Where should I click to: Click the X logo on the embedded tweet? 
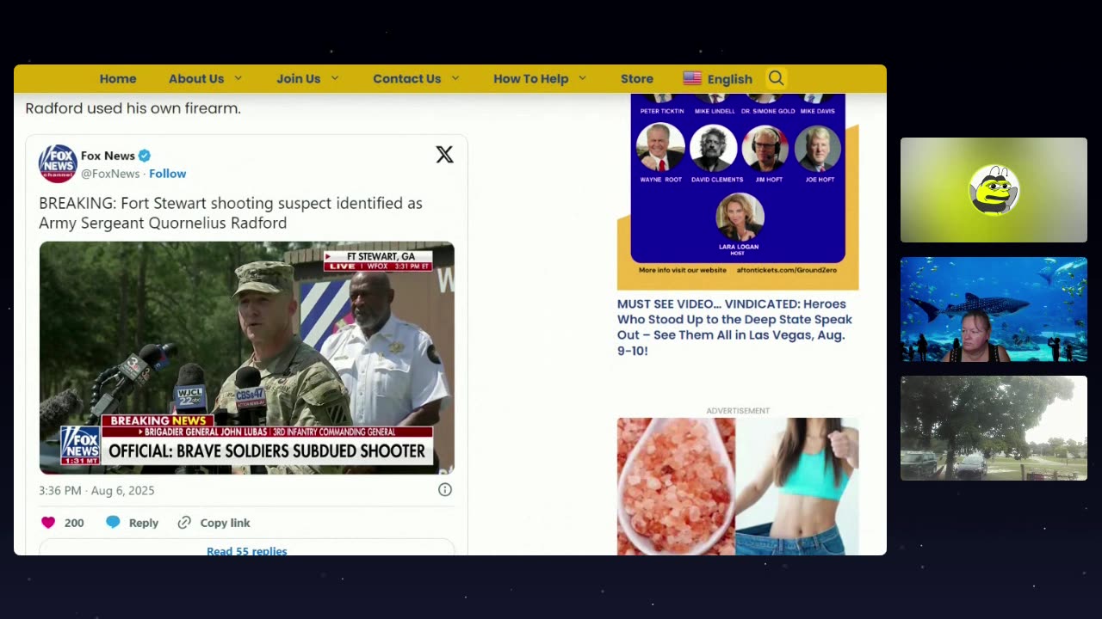[444, 155]
